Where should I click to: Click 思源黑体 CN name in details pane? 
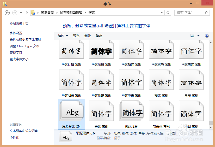pyautogui.click(x=86, y=133)
